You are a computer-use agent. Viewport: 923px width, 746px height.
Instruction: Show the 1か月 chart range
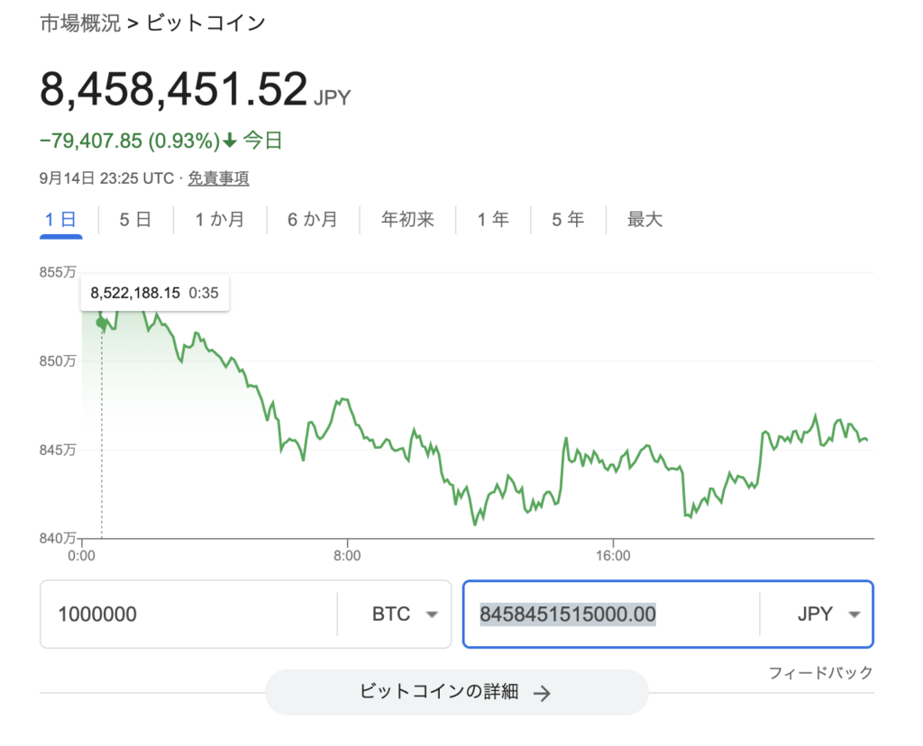[x=219, y=220]
